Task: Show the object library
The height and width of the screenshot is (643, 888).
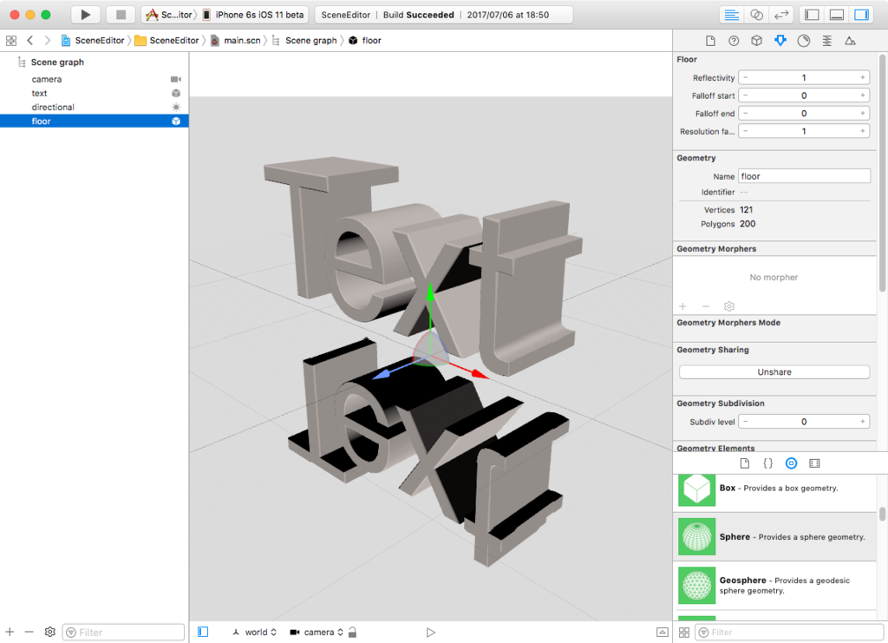Action: 791,463
